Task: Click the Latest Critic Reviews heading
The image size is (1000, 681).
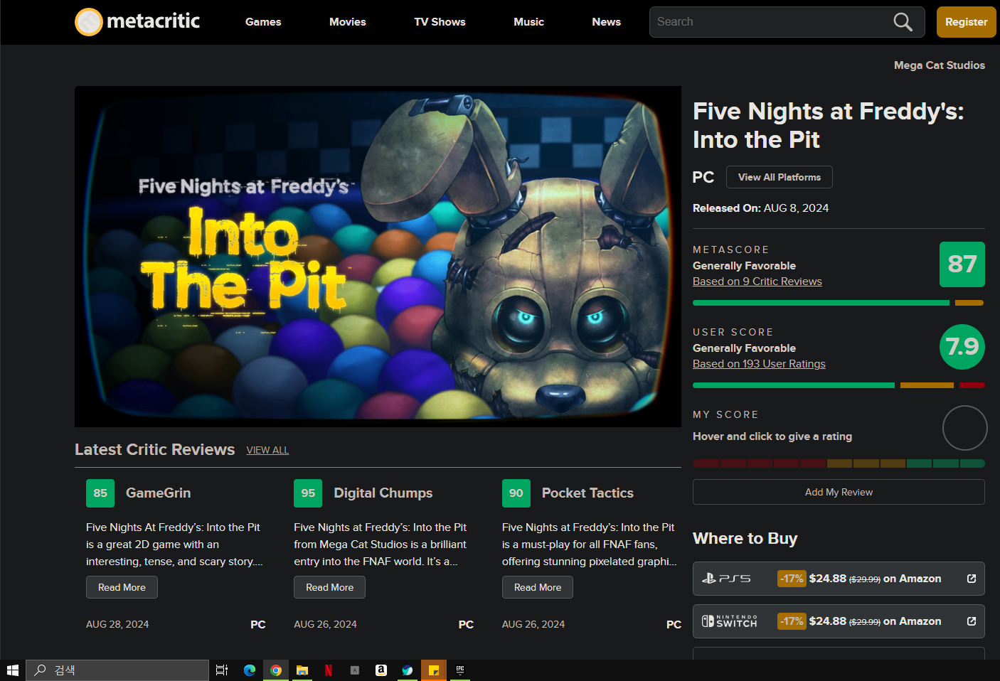Action: [x=154, y=450]
